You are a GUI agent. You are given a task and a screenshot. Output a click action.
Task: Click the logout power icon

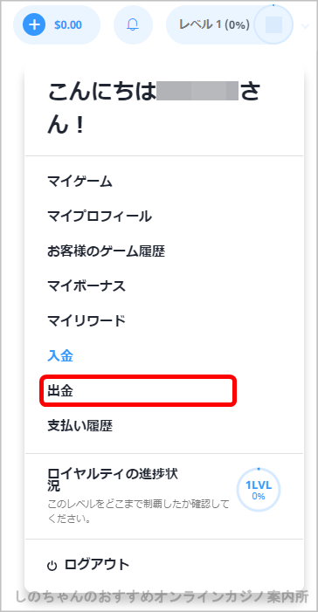pyautogui.click(x=52, y=566)
